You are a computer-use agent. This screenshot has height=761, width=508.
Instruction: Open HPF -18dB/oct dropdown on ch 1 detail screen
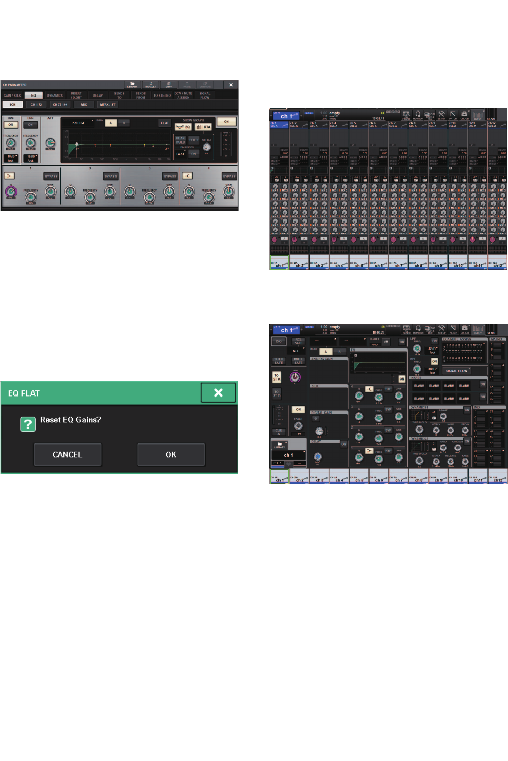pos(432,371)
